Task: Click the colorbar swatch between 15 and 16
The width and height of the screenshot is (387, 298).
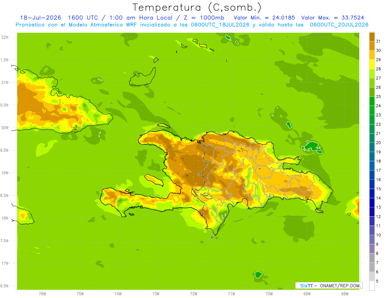Action: tap(372, 184)
